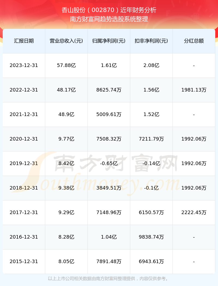
Task: Select the date cell 2019-12-31
Action: (x=24, y=163)
